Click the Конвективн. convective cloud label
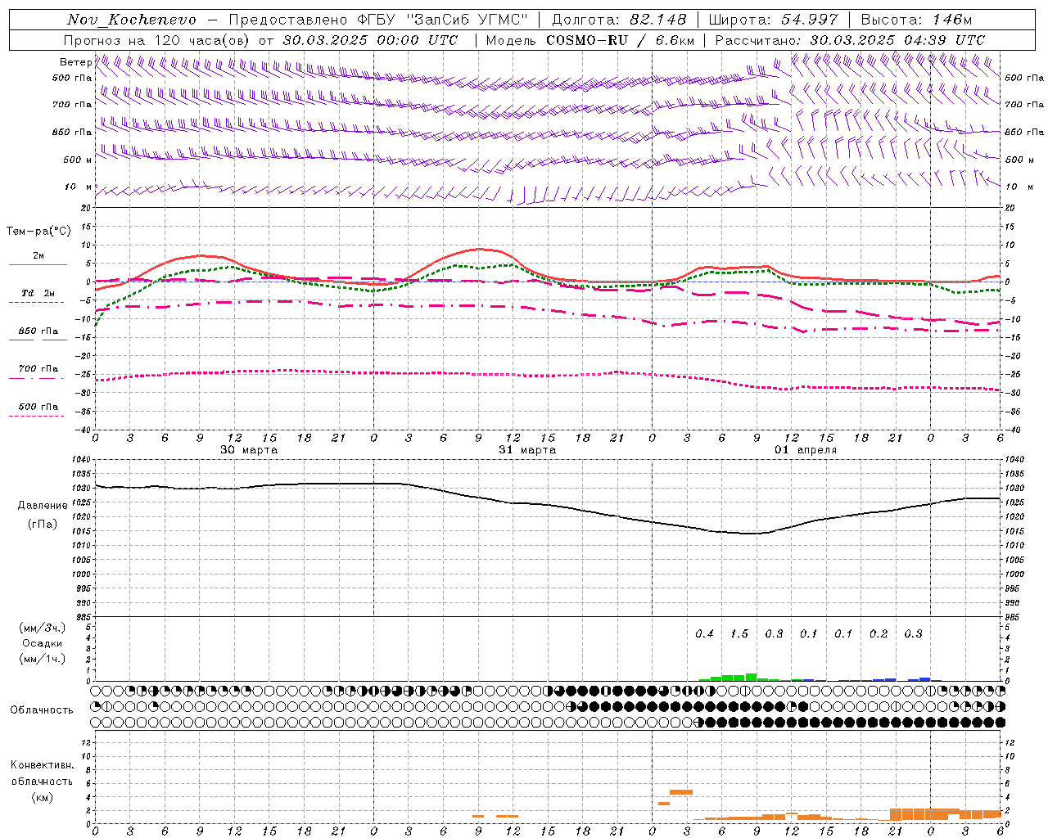Screen dimensions: 1048x838 click(x=42, y=765)
